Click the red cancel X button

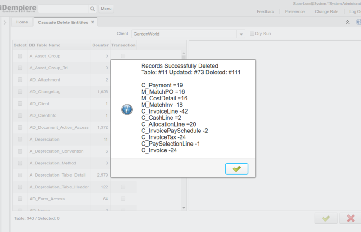(350, 218)
